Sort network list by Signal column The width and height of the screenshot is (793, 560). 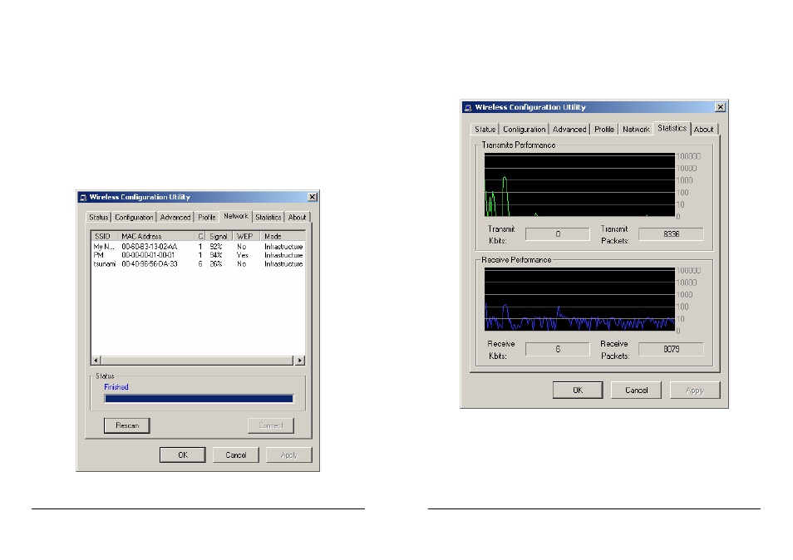219,236
